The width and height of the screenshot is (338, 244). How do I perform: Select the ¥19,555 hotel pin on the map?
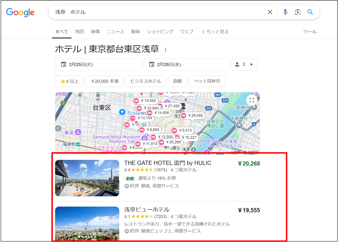coord(145,100)
